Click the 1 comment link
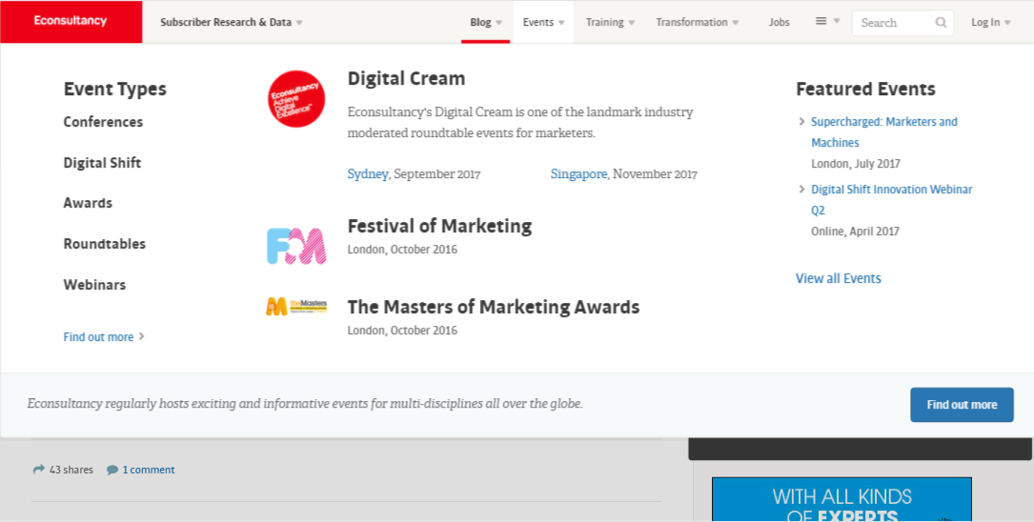Image resolution: width=1034 pixels, height=522 pixels. (149, 470)
